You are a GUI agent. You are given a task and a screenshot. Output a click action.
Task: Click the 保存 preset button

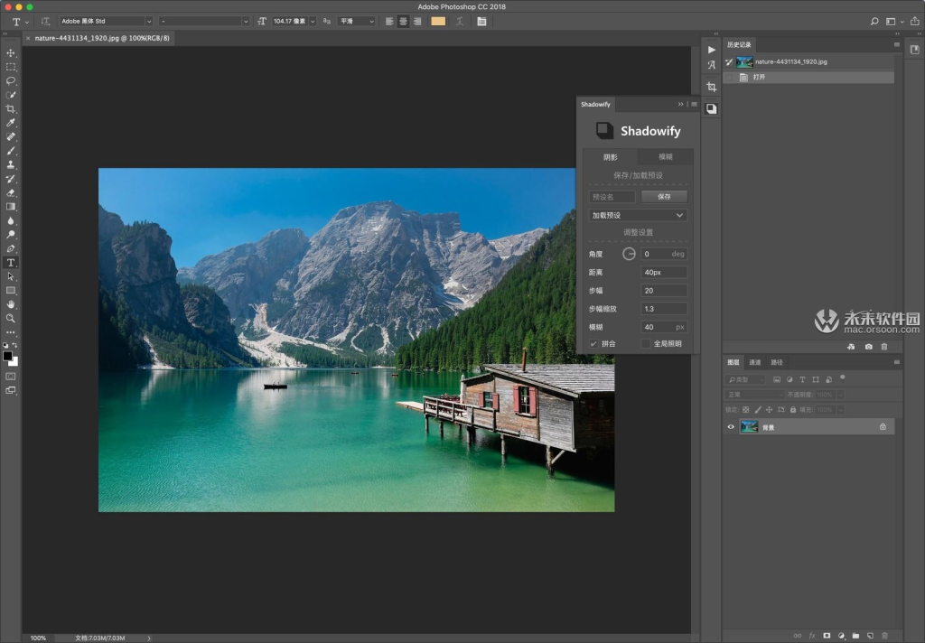click(664, 197)
